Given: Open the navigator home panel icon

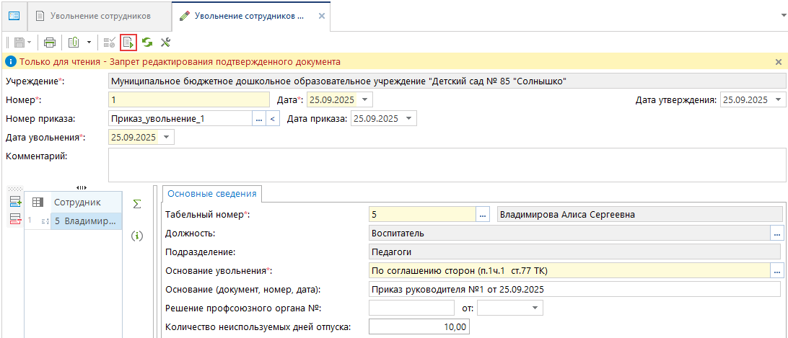Looking at the screenshot, I should [x=14, y=16].
